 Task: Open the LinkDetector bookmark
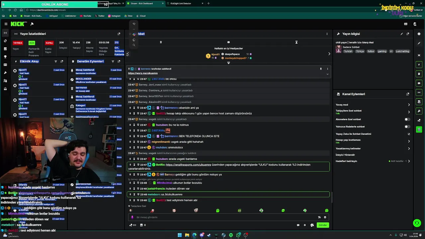click(68, 16)
